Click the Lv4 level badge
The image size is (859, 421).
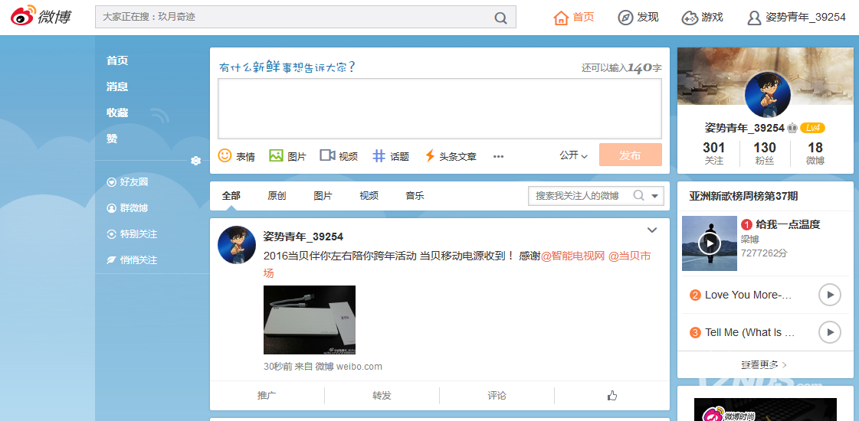[812, 128]
